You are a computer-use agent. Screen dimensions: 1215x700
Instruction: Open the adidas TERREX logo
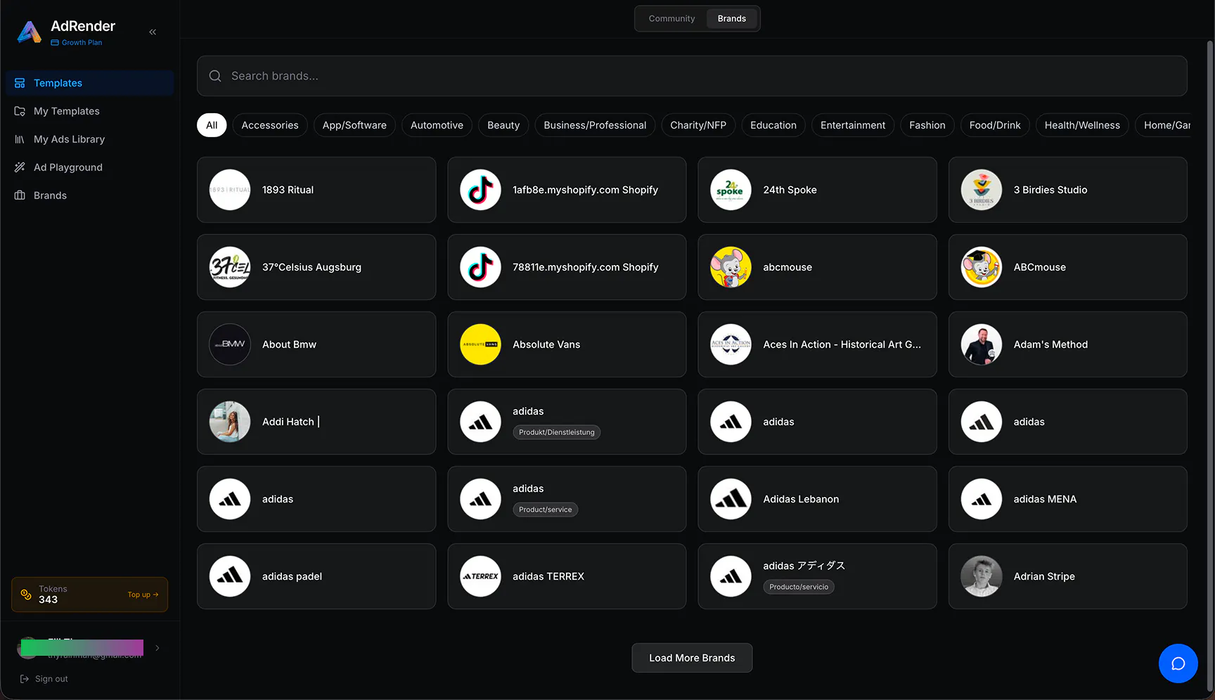pos(480,576)
